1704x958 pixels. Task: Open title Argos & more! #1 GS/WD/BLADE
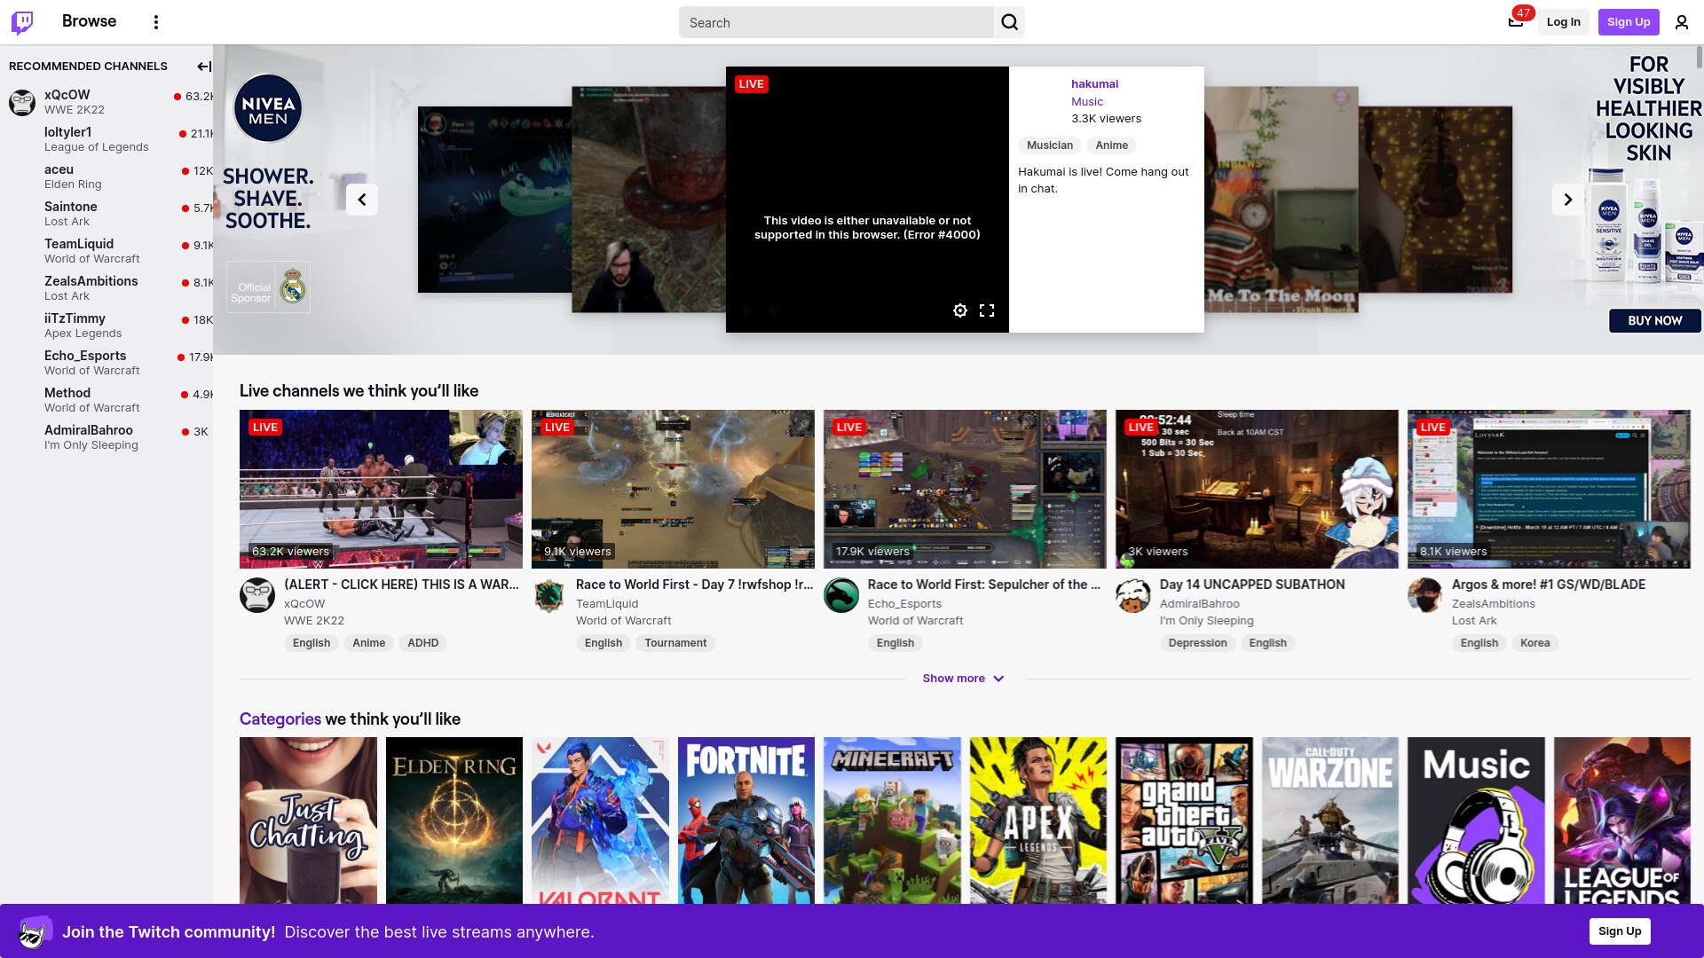1549,585
